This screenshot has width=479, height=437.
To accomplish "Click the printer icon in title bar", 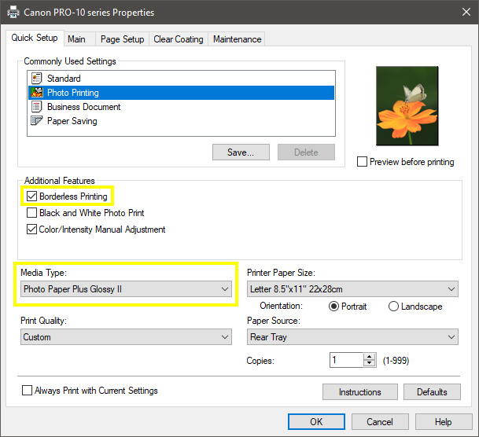I will [x=12, y=13].
